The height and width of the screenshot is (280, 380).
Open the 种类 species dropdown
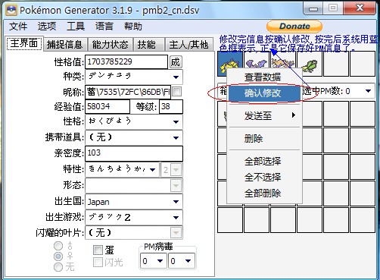(134, 77)
